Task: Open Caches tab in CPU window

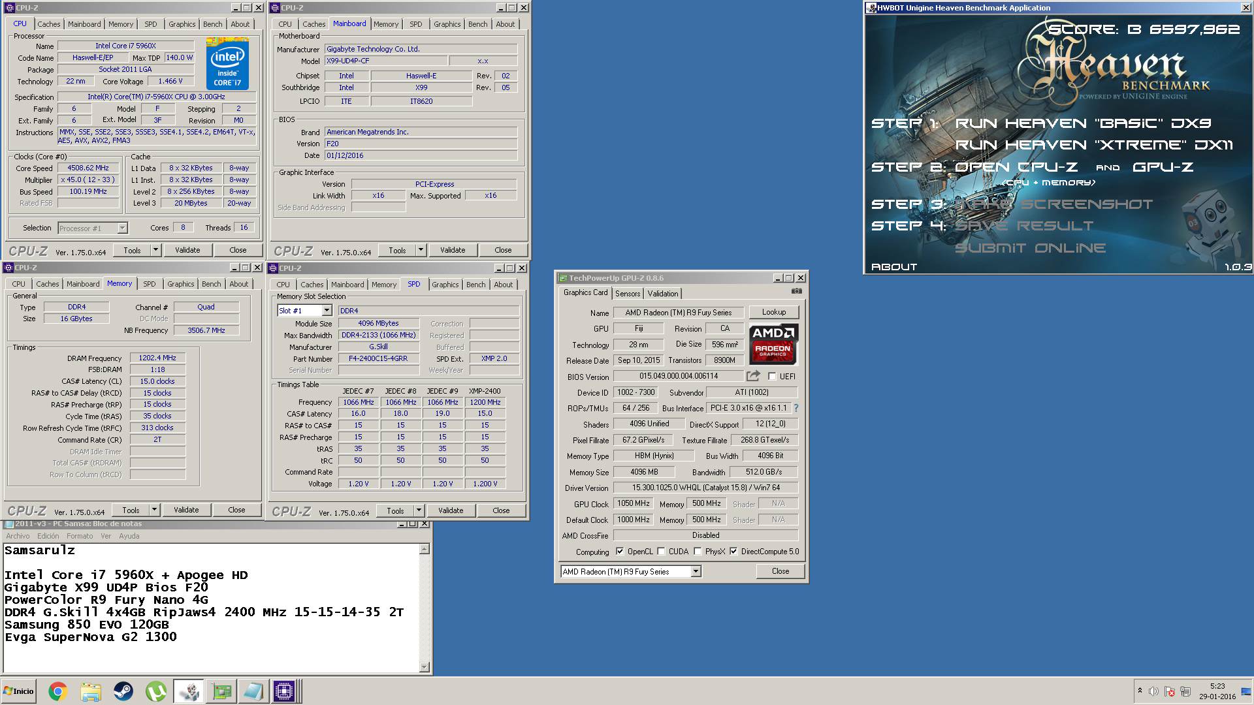Action: click(49, 24)
